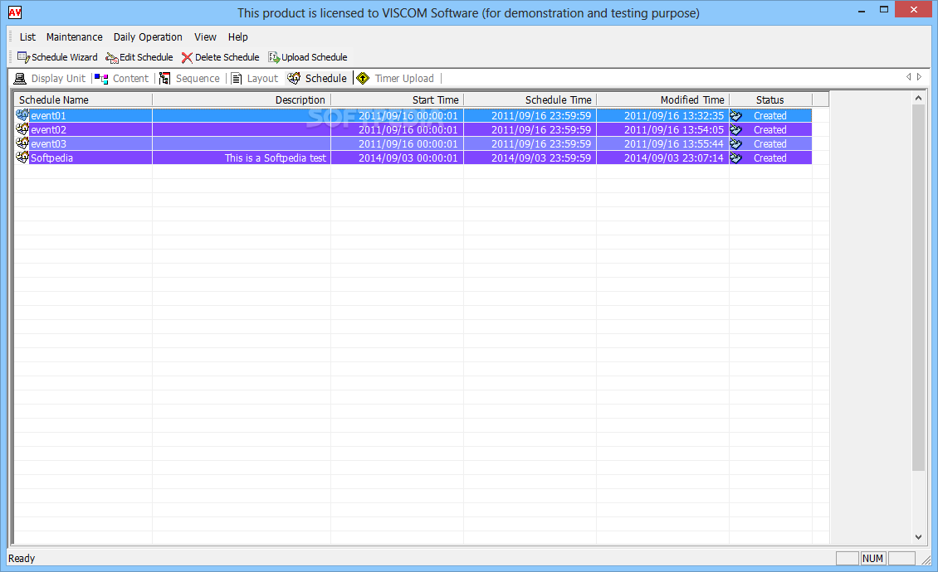Click the event01 row schedule icon

(22, 114)
